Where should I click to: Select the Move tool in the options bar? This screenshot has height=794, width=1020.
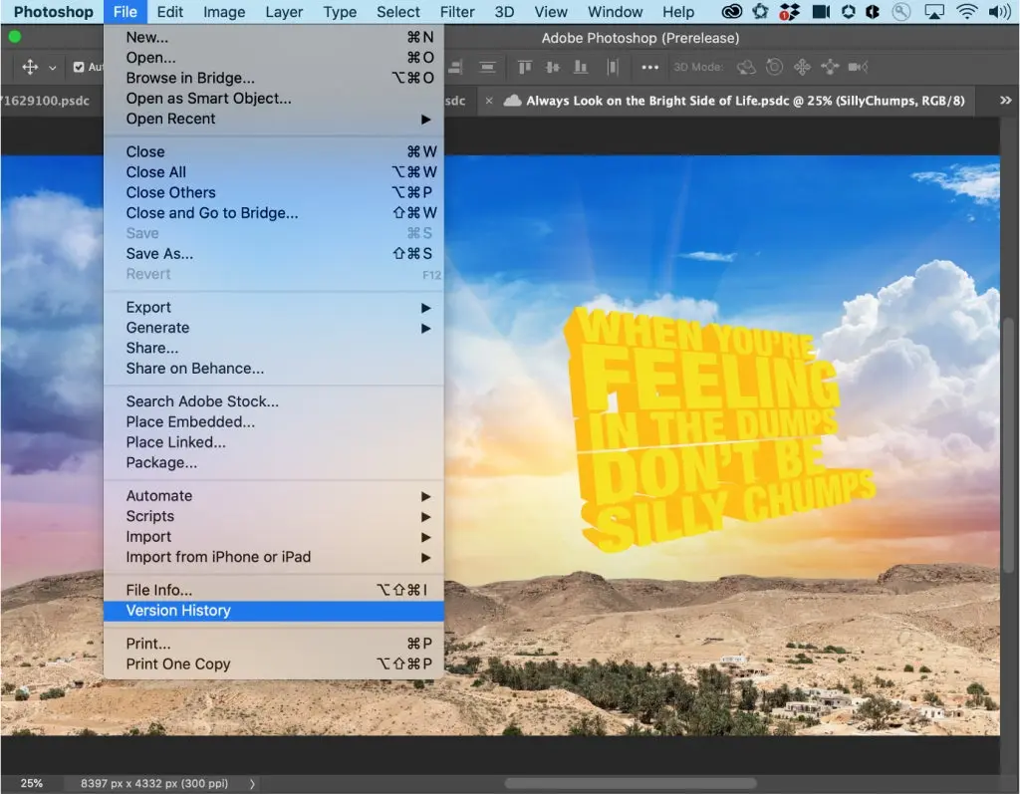coord(29,67)
